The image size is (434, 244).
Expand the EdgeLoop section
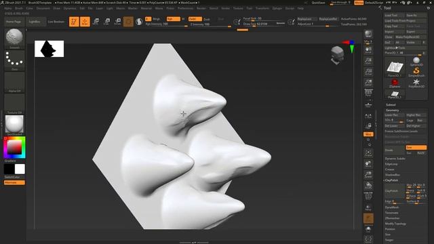pos(391,164)
